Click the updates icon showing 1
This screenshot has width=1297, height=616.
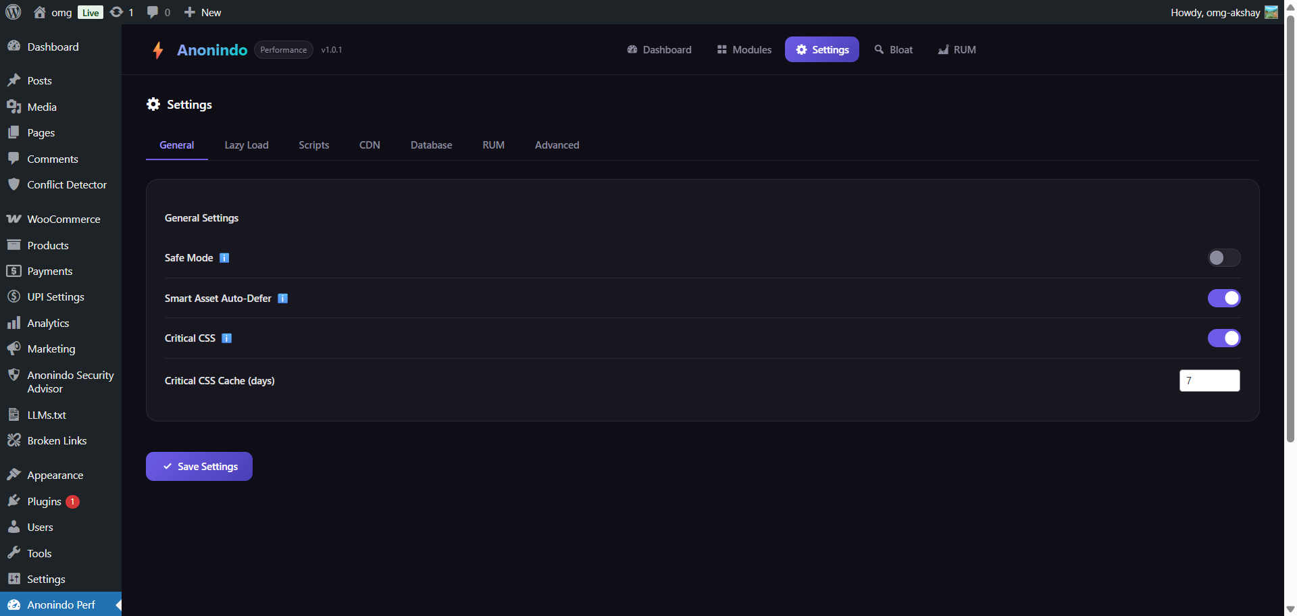[116, 12]
